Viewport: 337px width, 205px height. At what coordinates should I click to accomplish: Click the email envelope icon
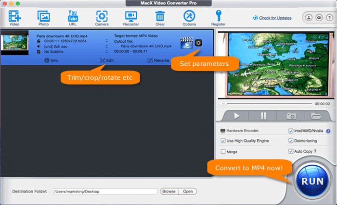click(319, 18)
